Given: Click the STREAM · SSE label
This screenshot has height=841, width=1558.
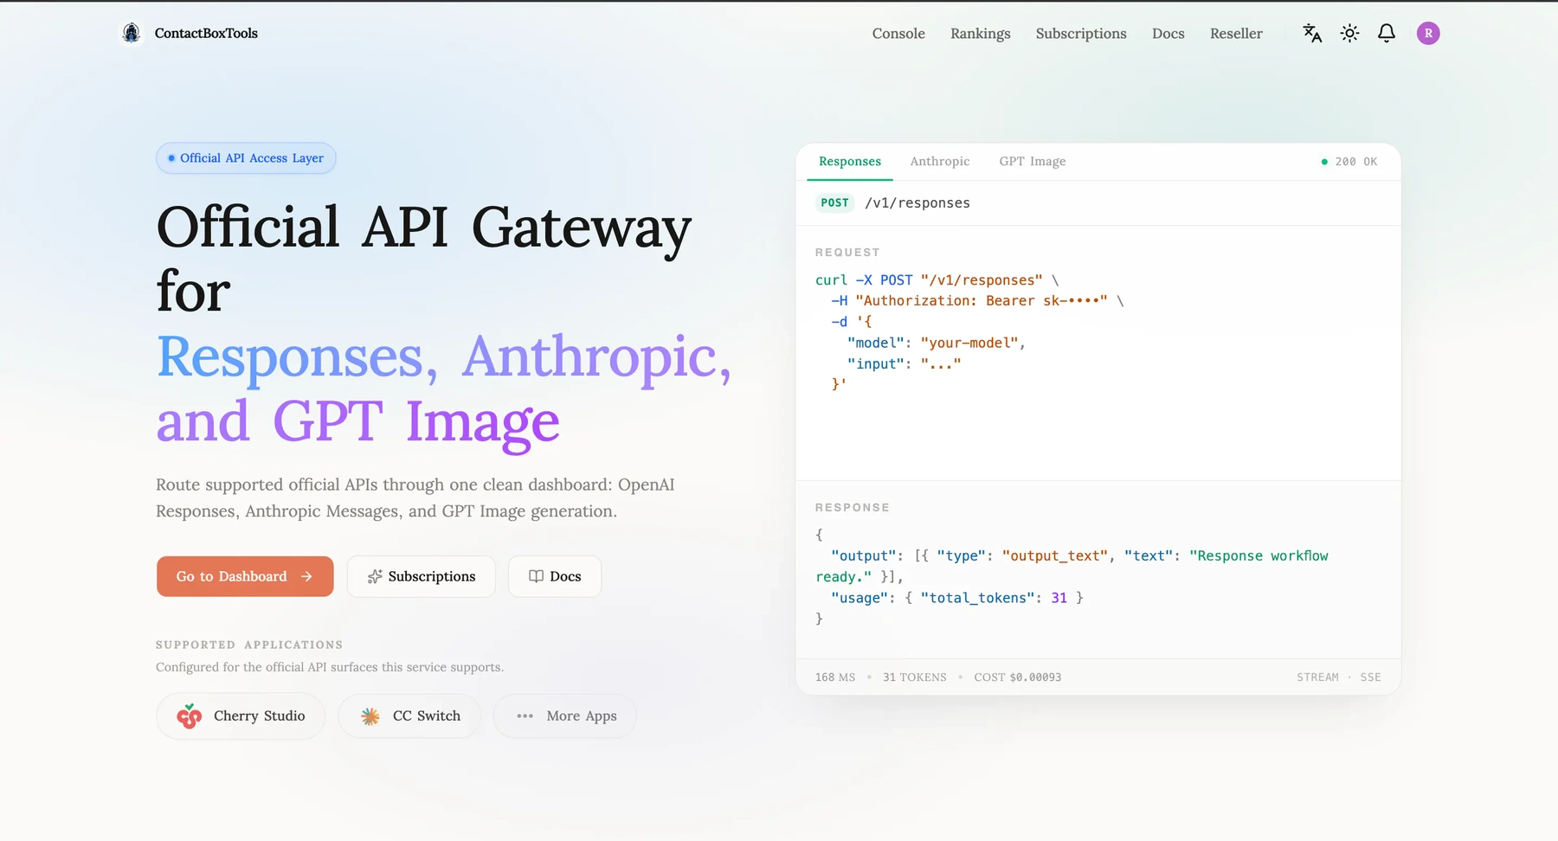Looking at the screenshot, I should click(1339, 677).
